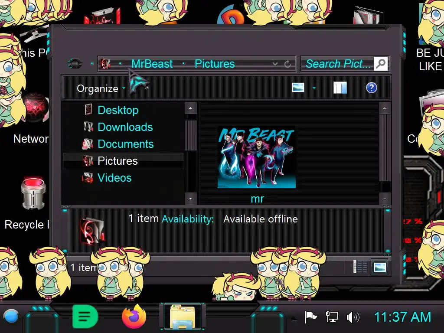
Task: Click the Downloads folder icon
Action: [x=88, y=127]
